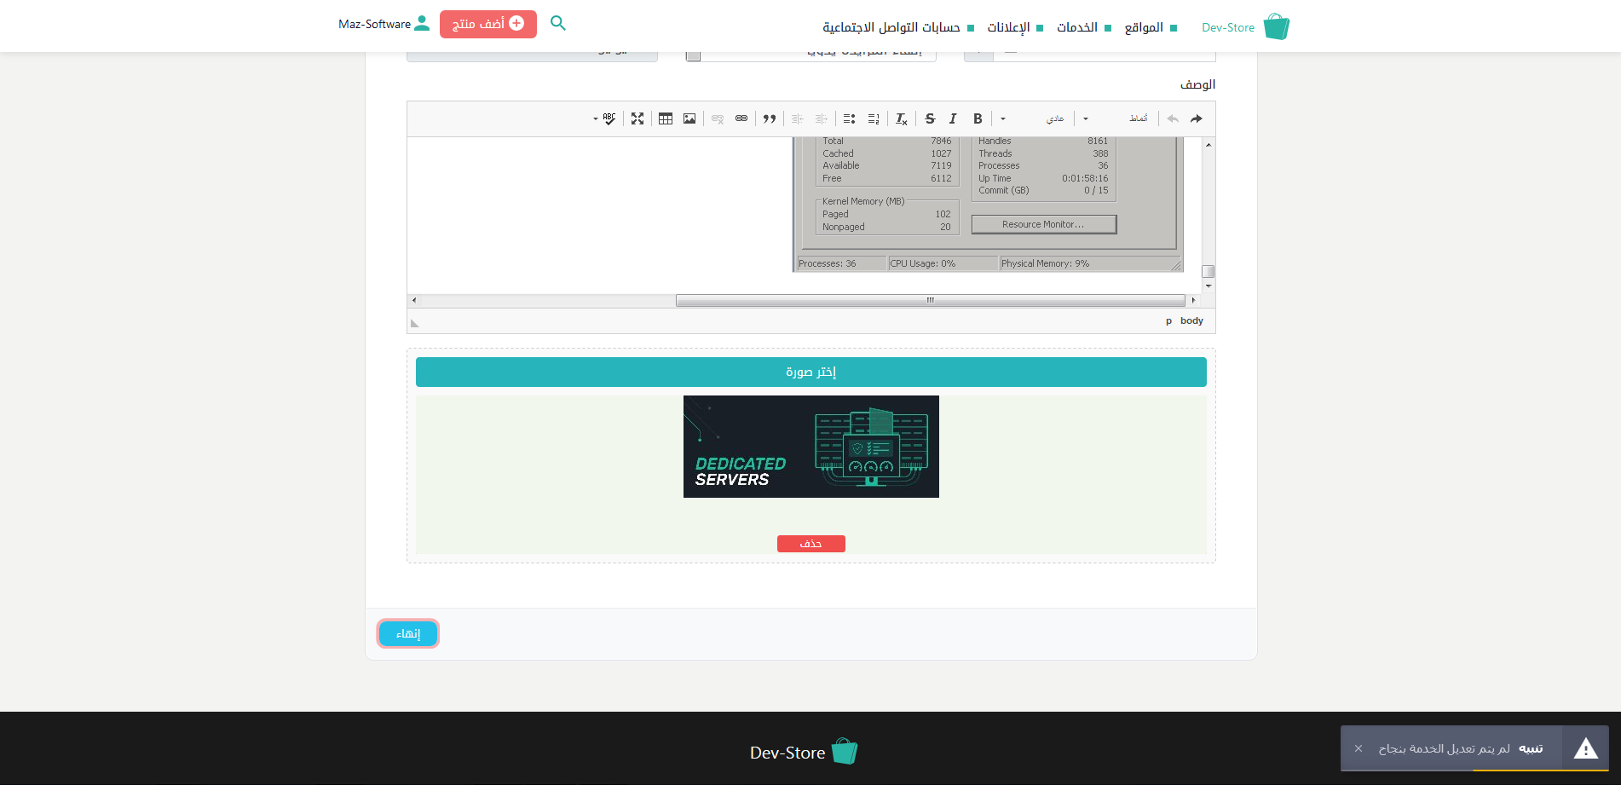Insert a block quote
1621x785 pixels.
click(770, 118)
